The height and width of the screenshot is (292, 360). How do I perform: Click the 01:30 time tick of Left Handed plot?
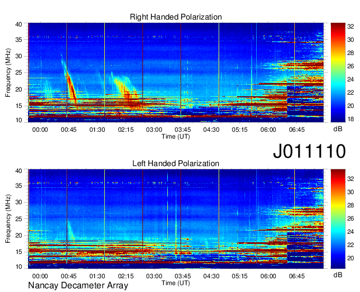[x=97, y=276]
